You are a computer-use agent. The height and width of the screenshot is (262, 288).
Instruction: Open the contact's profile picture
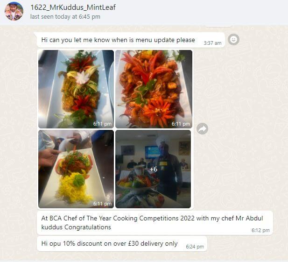[x=14, y=11]
